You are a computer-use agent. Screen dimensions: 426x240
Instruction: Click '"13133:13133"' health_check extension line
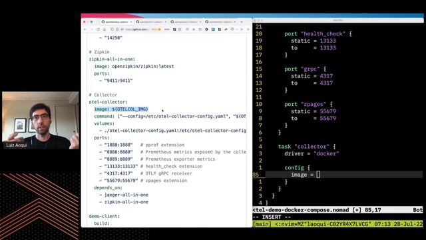point(150,166)
